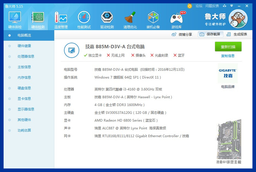
Task: Open 驱动检测 driver detection icon
Action: [x=107, y=17]
